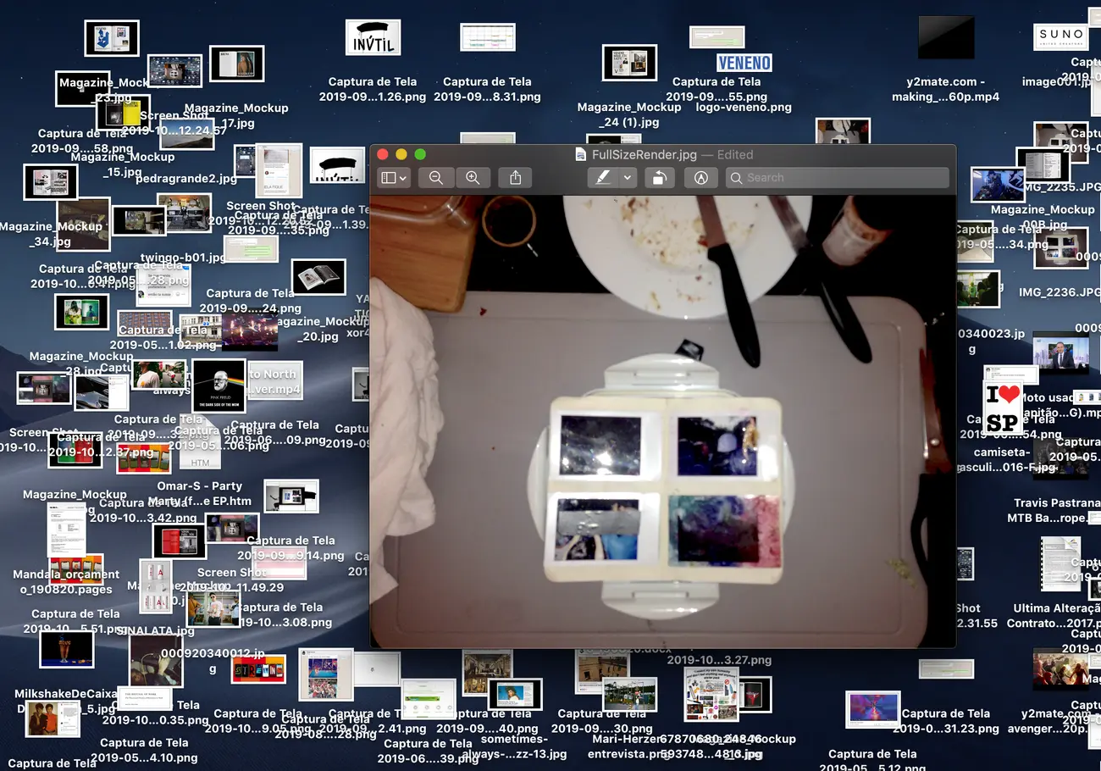Expand the highlight style dropdown arrow
The width and height of the screenshot is (1101, 771).
628,178
